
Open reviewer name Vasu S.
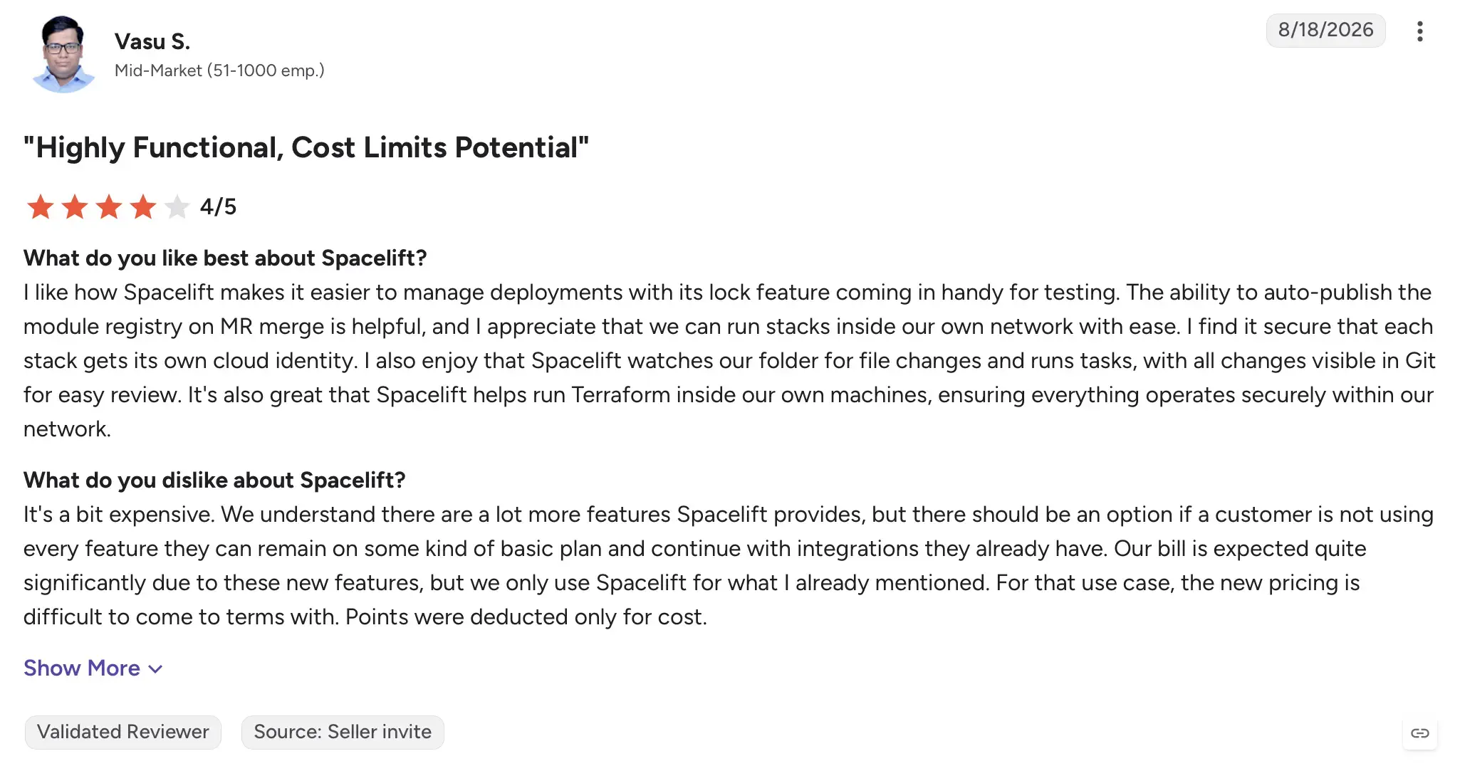(x=152, y=41)
